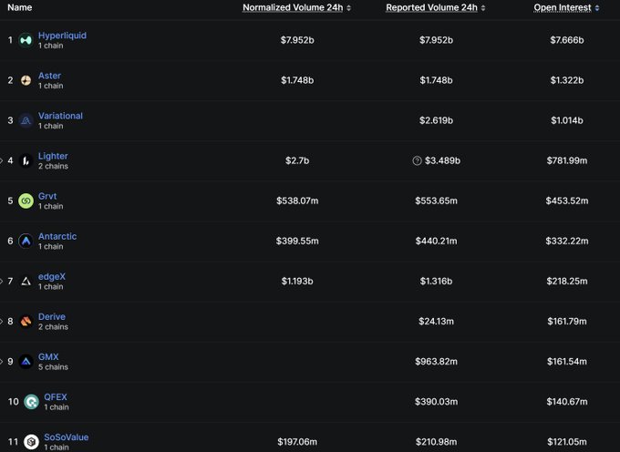Open the SoSoValue protocol link

pos(66,437)
